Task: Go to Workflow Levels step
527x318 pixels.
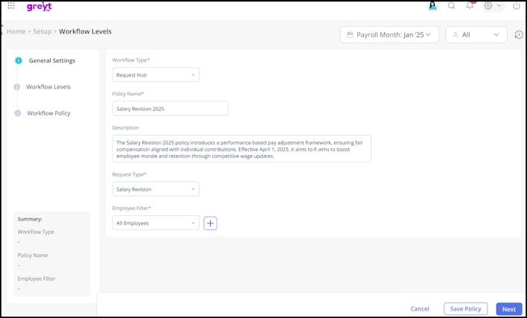Action: pyautogui.click(x=42, y=87)
